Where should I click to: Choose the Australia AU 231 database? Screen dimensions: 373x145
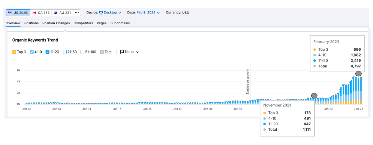click(x=62, y=13)
